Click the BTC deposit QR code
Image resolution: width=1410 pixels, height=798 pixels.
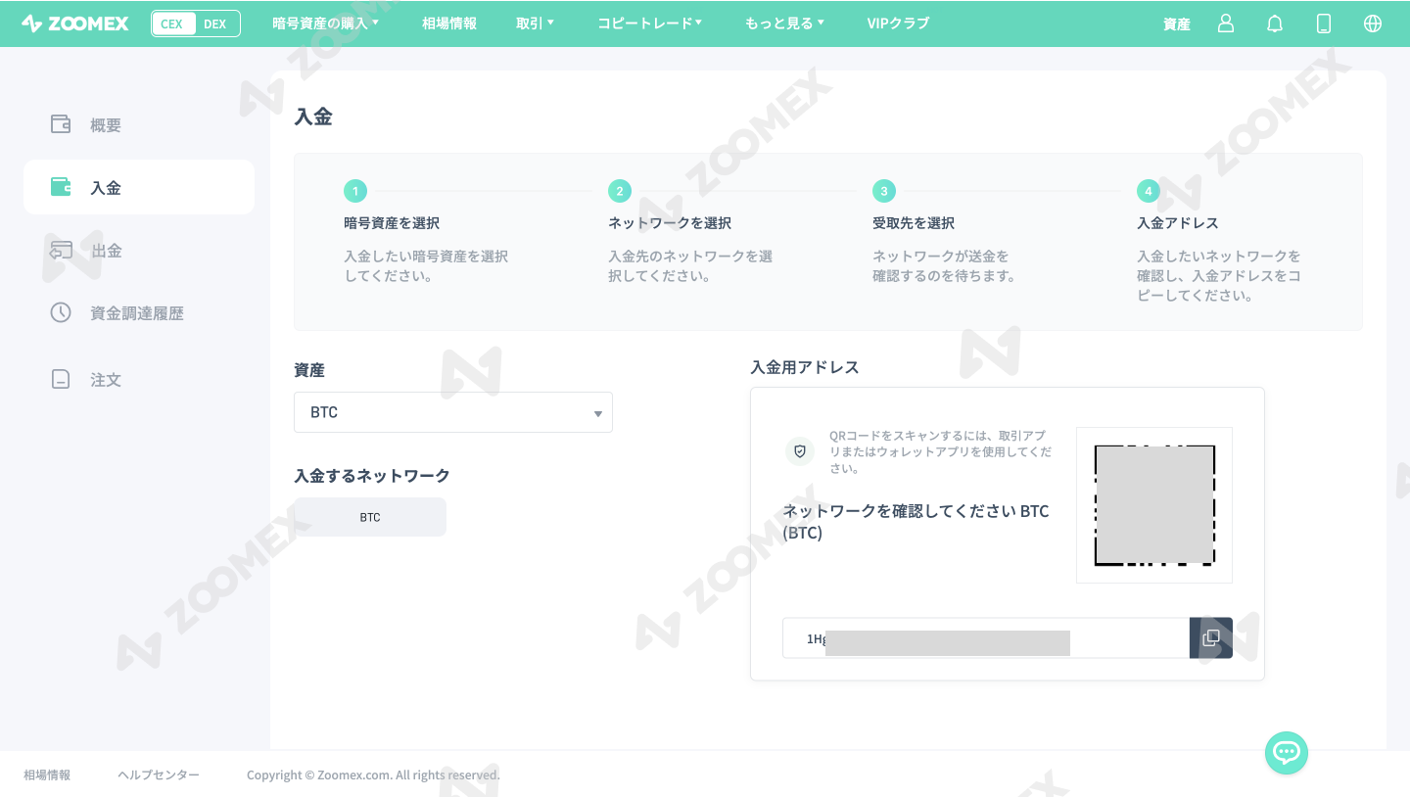pyautogui.click(x=1154, y=504)
